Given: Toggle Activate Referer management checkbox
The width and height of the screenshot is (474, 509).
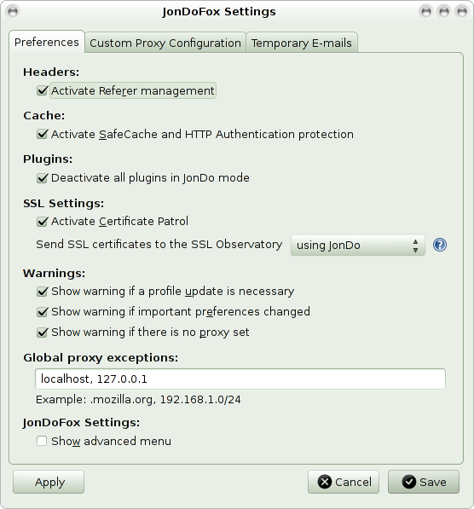Looking at the screenshot, I should point(43,90).
